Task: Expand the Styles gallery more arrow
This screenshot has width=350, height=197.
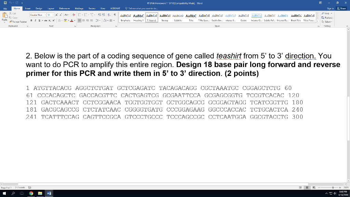Action: point(317,21)
